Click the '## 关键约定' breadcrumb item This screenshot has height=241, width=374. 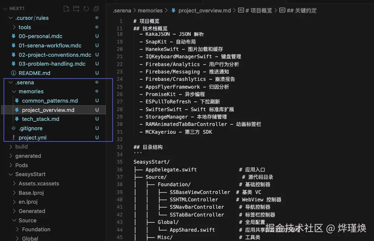(x=302, y=10)
